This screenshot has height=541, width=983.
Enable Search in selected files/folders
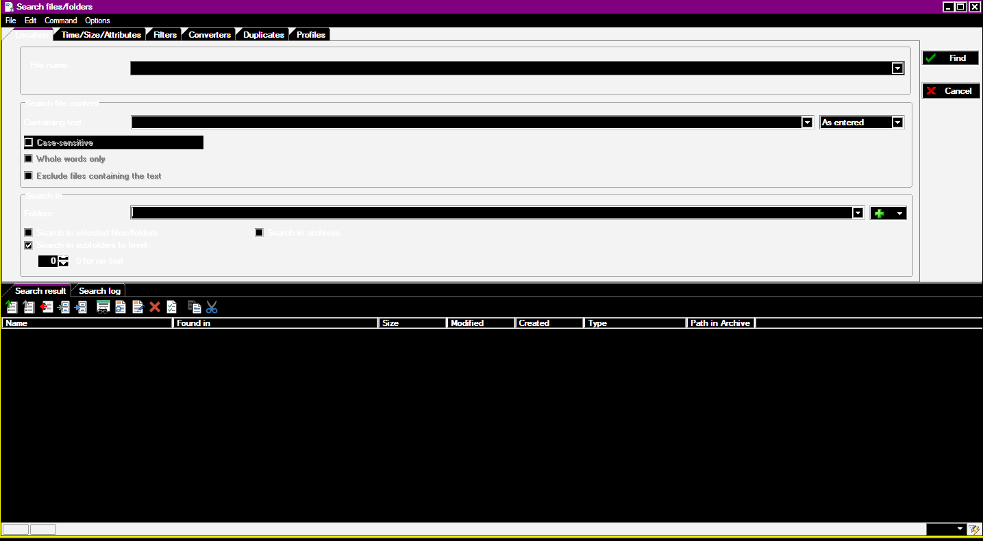pyautogui.click(x=29, y=233)
